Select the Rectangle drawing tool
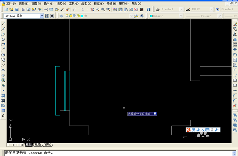 coord(3,45)
